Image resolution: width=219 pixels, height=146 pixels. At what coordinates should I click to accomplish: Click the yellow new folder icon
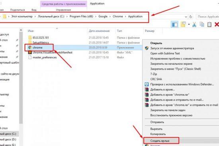coord(184,24)
